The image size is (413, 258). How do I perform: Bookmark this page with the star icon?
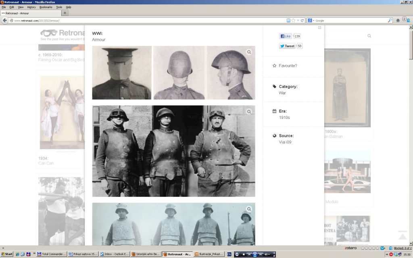[293, 21]
